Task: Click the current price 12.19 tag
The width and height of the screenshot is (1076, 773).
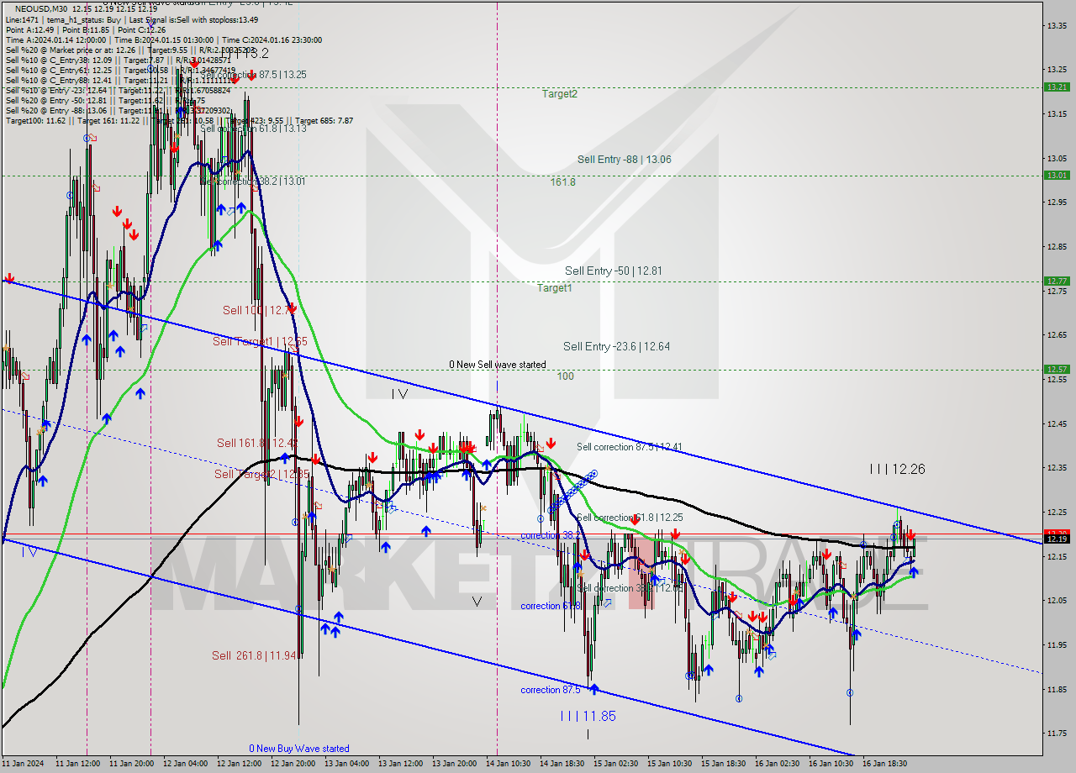Action: [1057, 539]
